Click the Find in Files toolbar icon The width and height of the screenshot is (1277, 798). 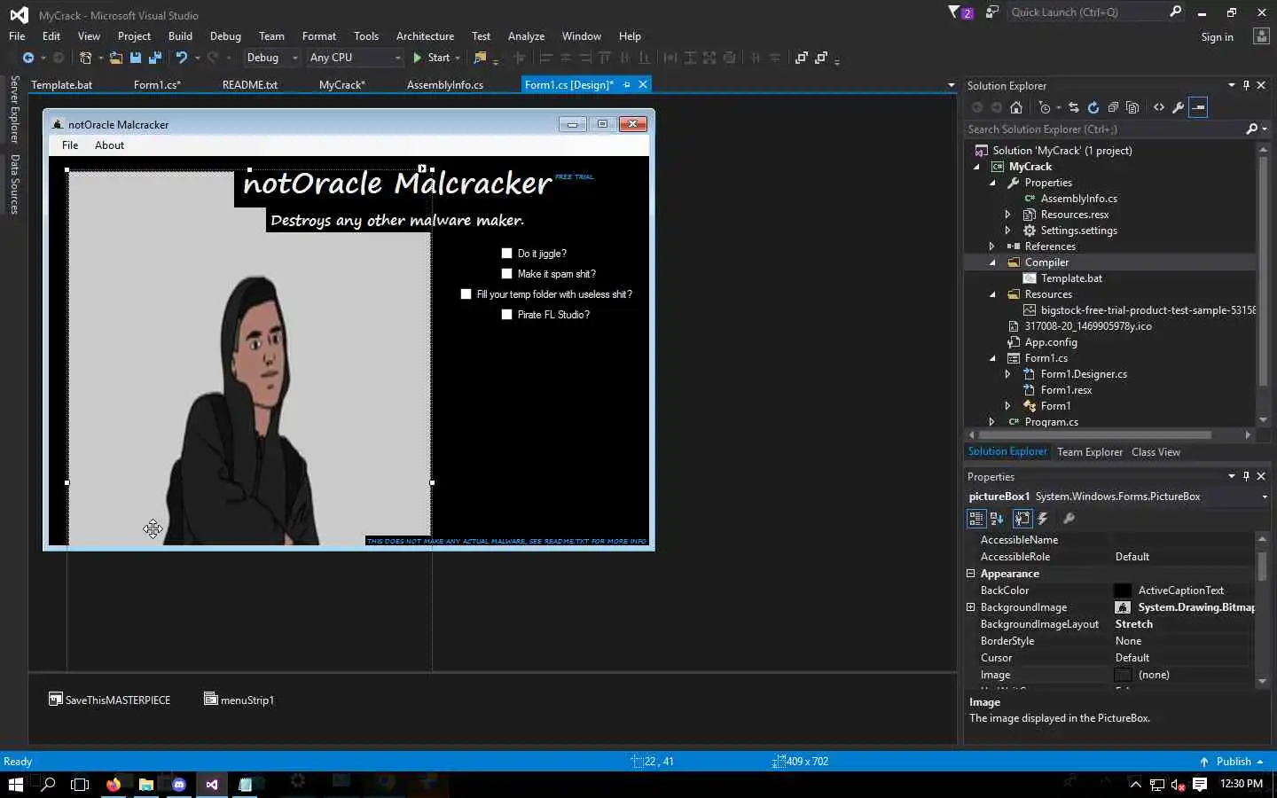tap(480, 58)
